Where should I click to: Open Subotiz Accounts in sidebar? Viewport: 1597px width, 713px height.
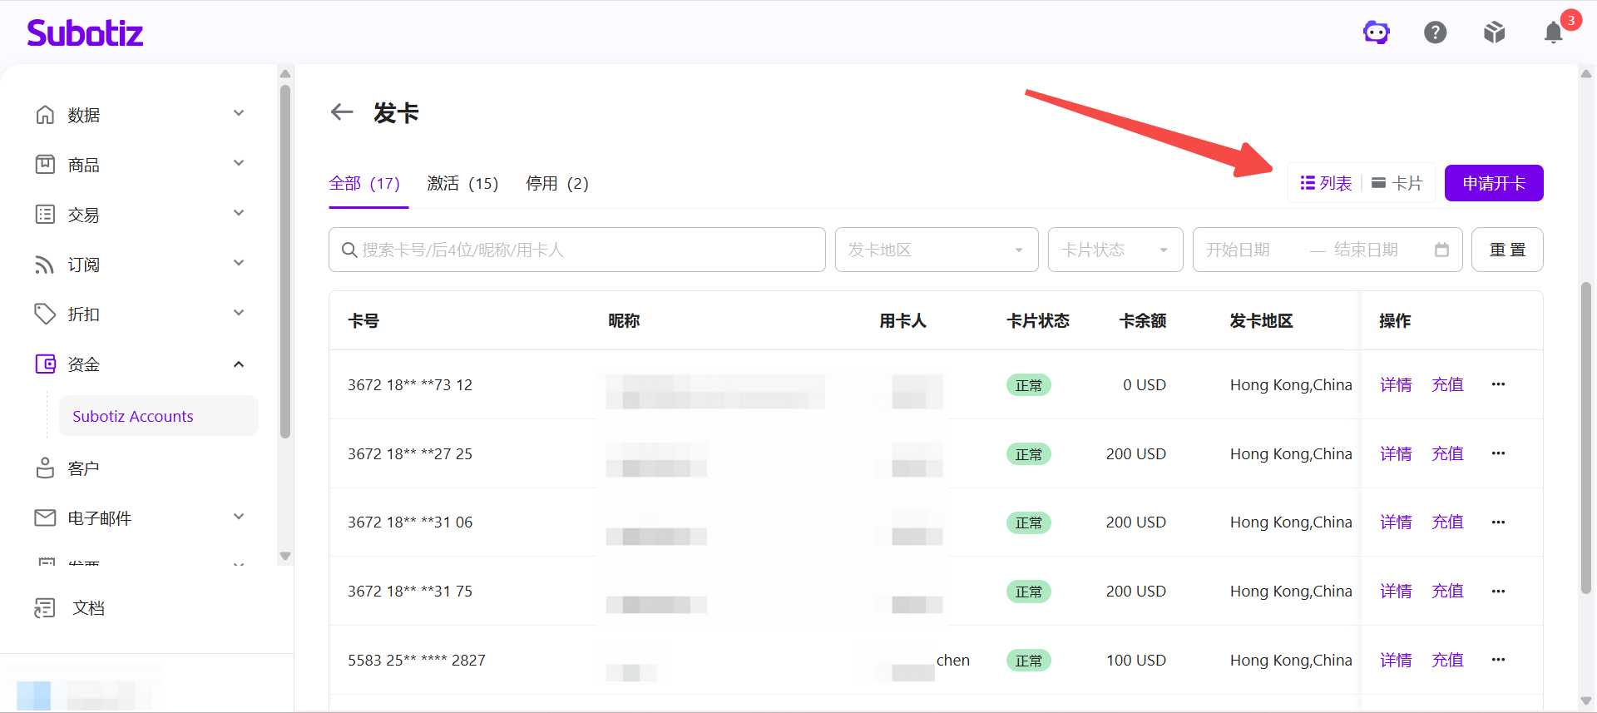159,416
